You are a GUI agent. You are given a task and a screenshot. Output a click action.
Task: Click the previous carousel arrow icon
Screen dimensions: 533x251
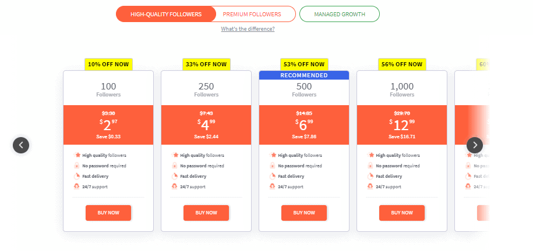point(21,145)
